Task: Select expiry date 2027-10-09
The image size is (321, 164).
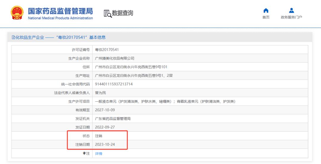Action: [x=105, y=110]
